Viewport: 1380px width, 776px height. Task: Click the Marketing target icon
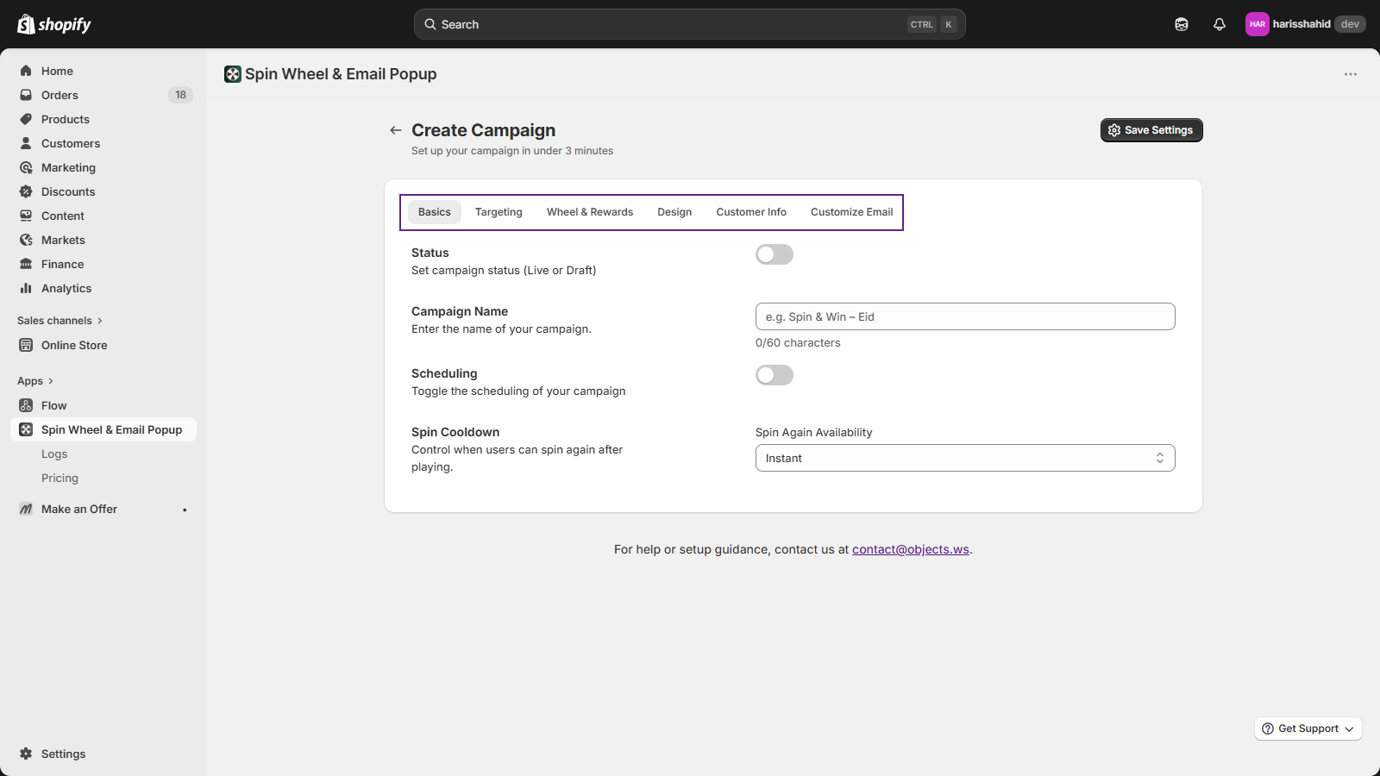[26, 167]
